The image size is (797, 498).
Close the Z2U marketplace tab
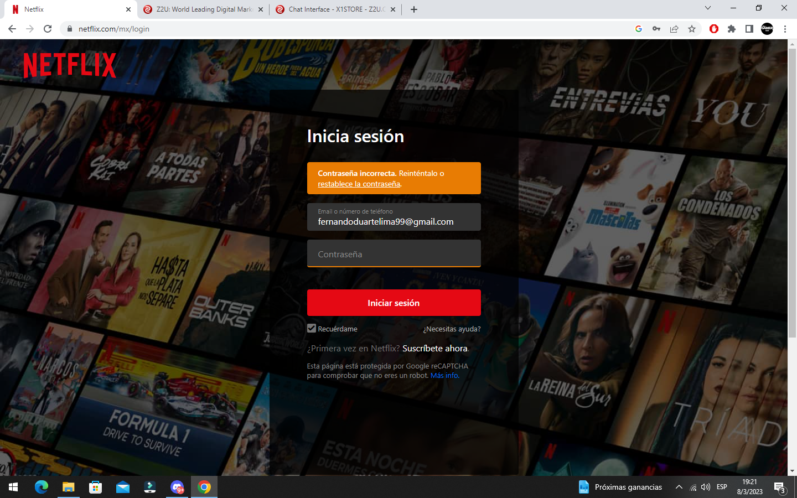pyautogui.click(x=261, y=9)
